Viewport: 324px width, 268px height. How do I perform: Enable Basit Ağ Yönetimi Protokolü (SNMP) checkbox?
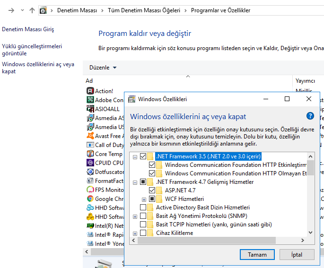(x=143, y=216)
